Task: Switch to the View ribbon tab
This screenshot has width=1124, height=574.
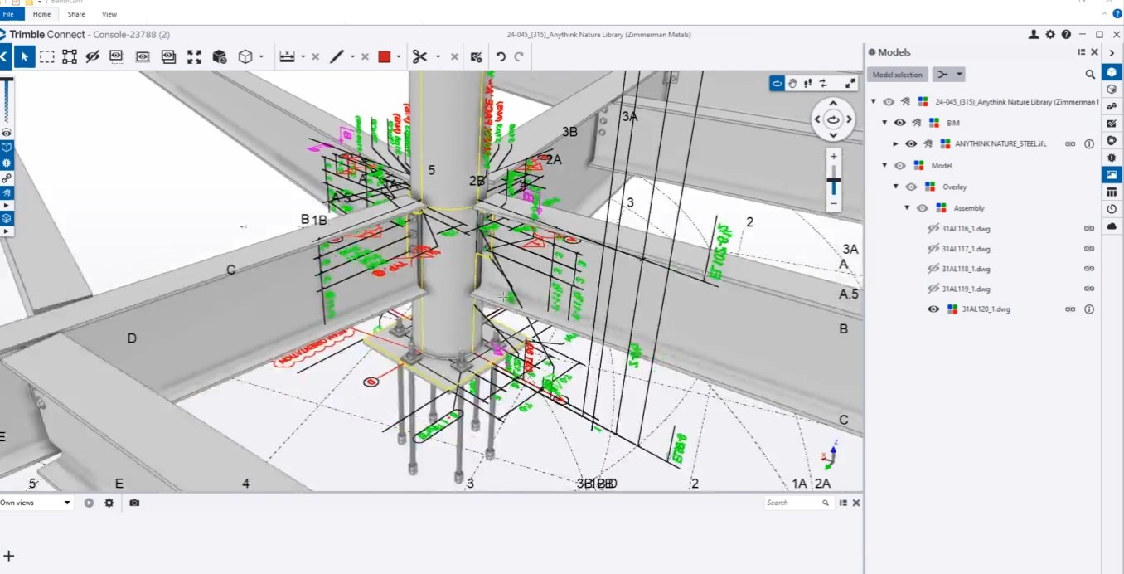Action: (x=109, y=14)
